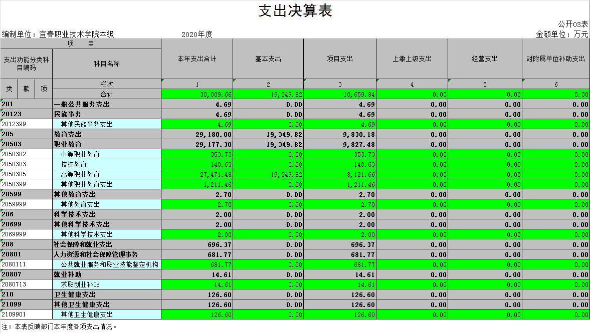Click the 支出功能分类科目编码 header cell
Viewport: 590px width, 334px height.
(26, 64)
